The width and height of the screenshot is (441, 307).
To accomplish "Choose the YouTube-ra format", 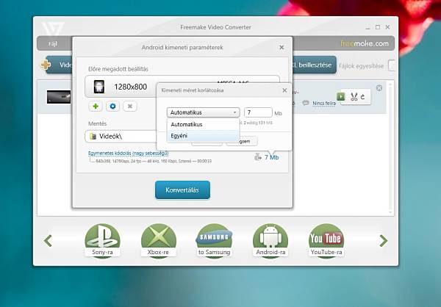I will [x=326, y=241].
